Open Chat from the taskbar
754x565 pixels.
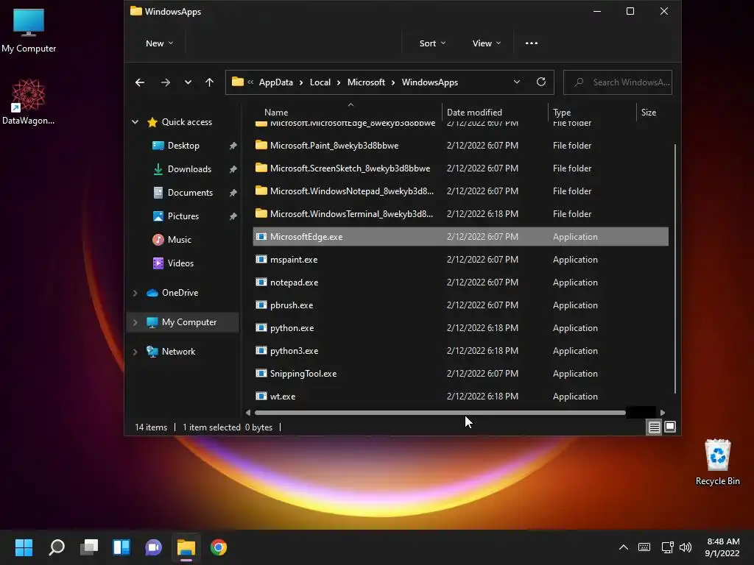click(x=153, y=547)
